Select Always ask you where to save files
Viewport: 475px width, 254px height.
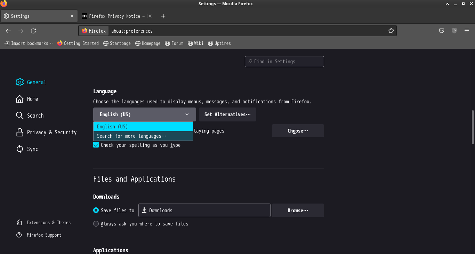point(96,224)
